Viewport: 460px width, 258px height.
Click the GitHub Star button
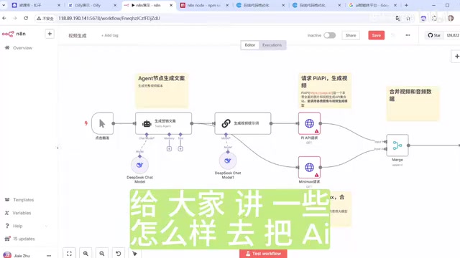point(434,35)
